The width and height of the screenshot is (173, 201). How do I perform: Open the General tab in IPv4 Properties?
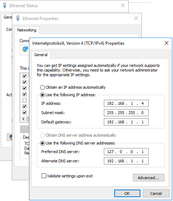[41, 55]
